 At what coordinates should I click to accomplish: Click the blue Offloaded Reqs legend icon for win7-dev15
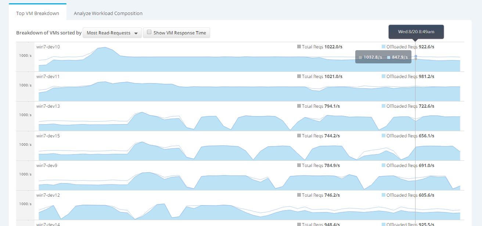(x=384, y=136)
